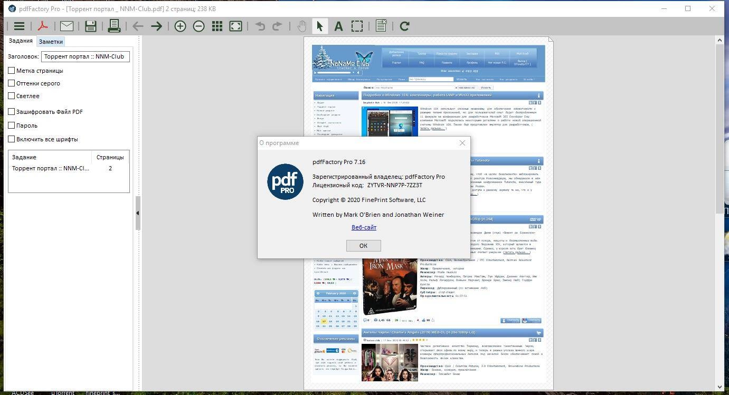
Task: Select the text tool A
Action: pyautogui.click(x=338, y=26)
